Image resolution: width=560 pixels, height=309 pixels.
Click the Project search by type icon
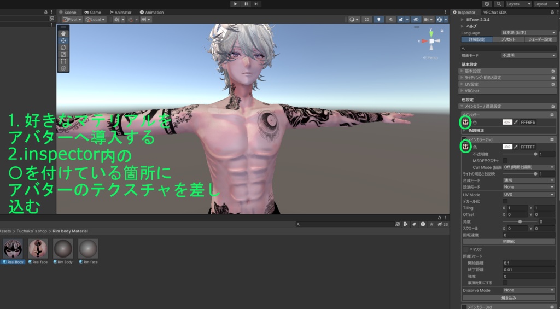[405, 224]
